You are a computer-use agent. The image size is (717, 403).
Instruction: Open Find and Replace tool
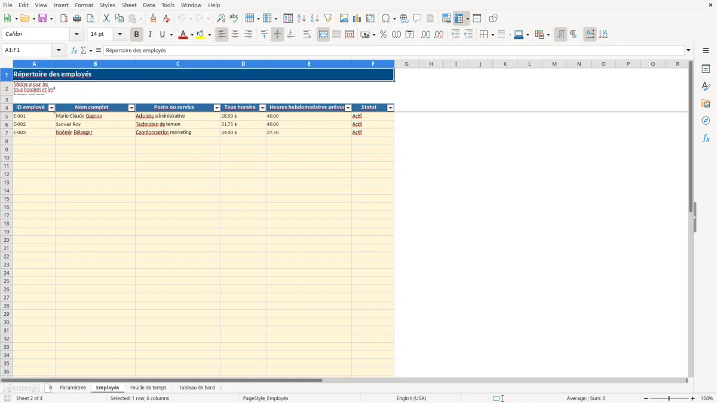coord(221,19)
